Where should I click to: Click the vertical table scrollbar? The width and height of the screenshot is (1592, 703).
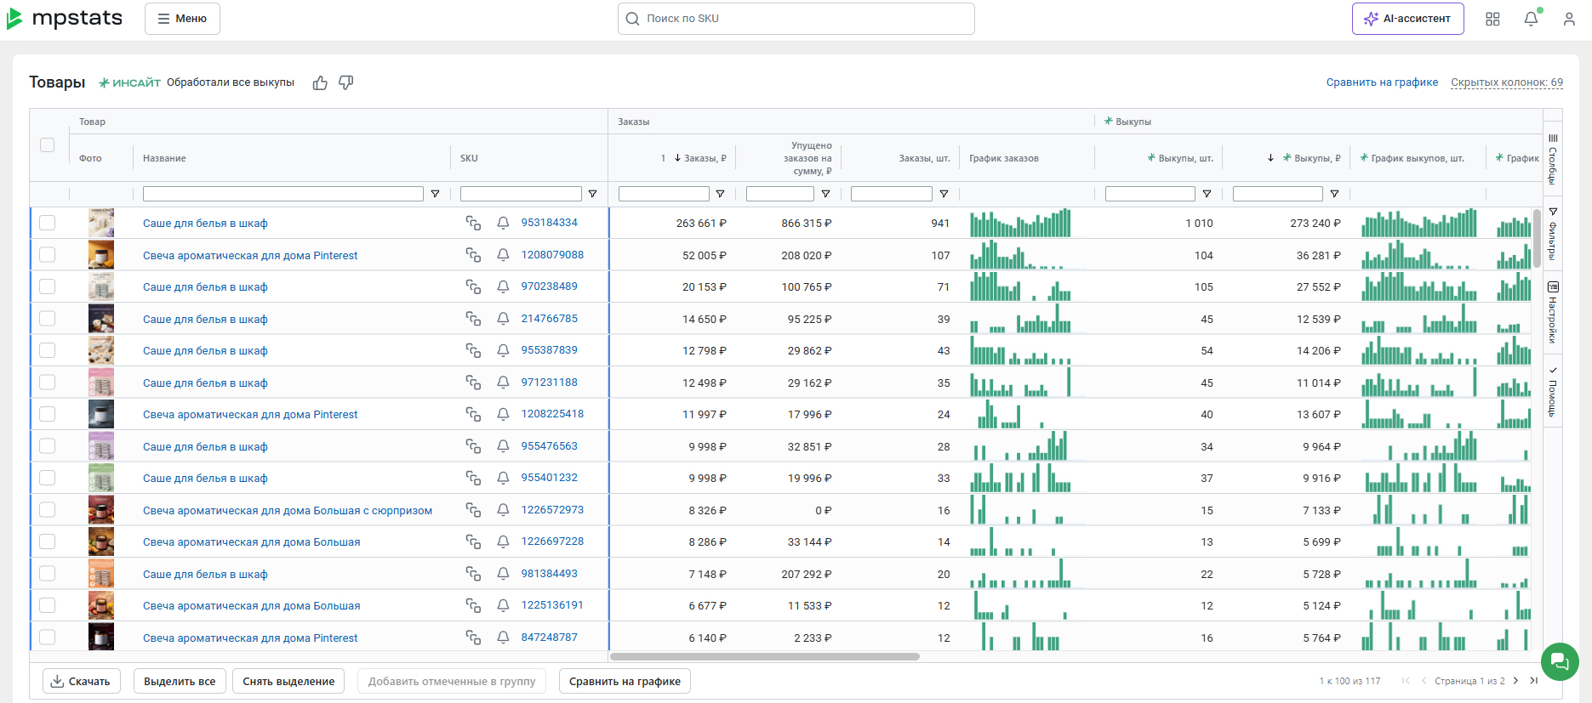tap(1537, 238)
